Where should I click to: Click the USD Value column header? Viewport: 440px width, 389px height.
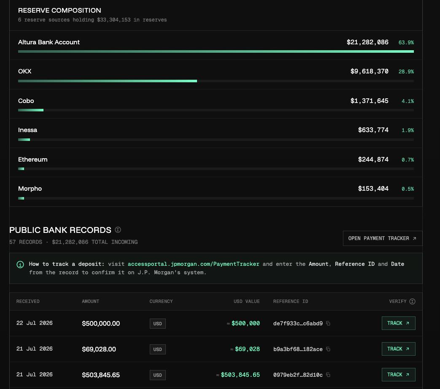pos(247,301)
